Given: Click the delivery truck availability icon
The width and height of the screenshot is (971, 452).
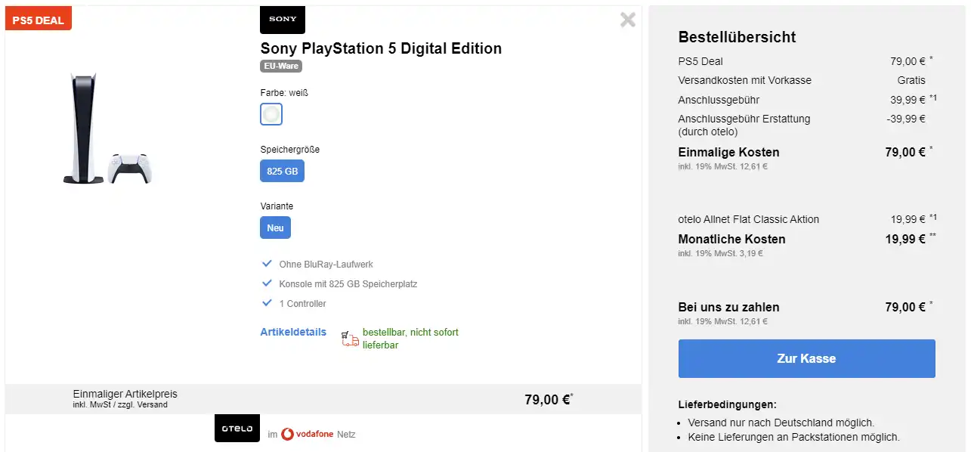Looking at the screenshot, I should [350, 339].
